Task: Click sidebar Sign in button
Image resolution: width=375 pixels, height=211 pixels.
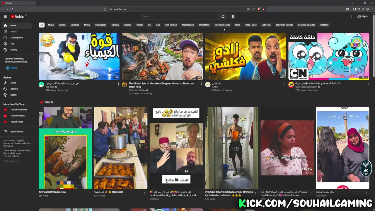Action: coord(12,68)
